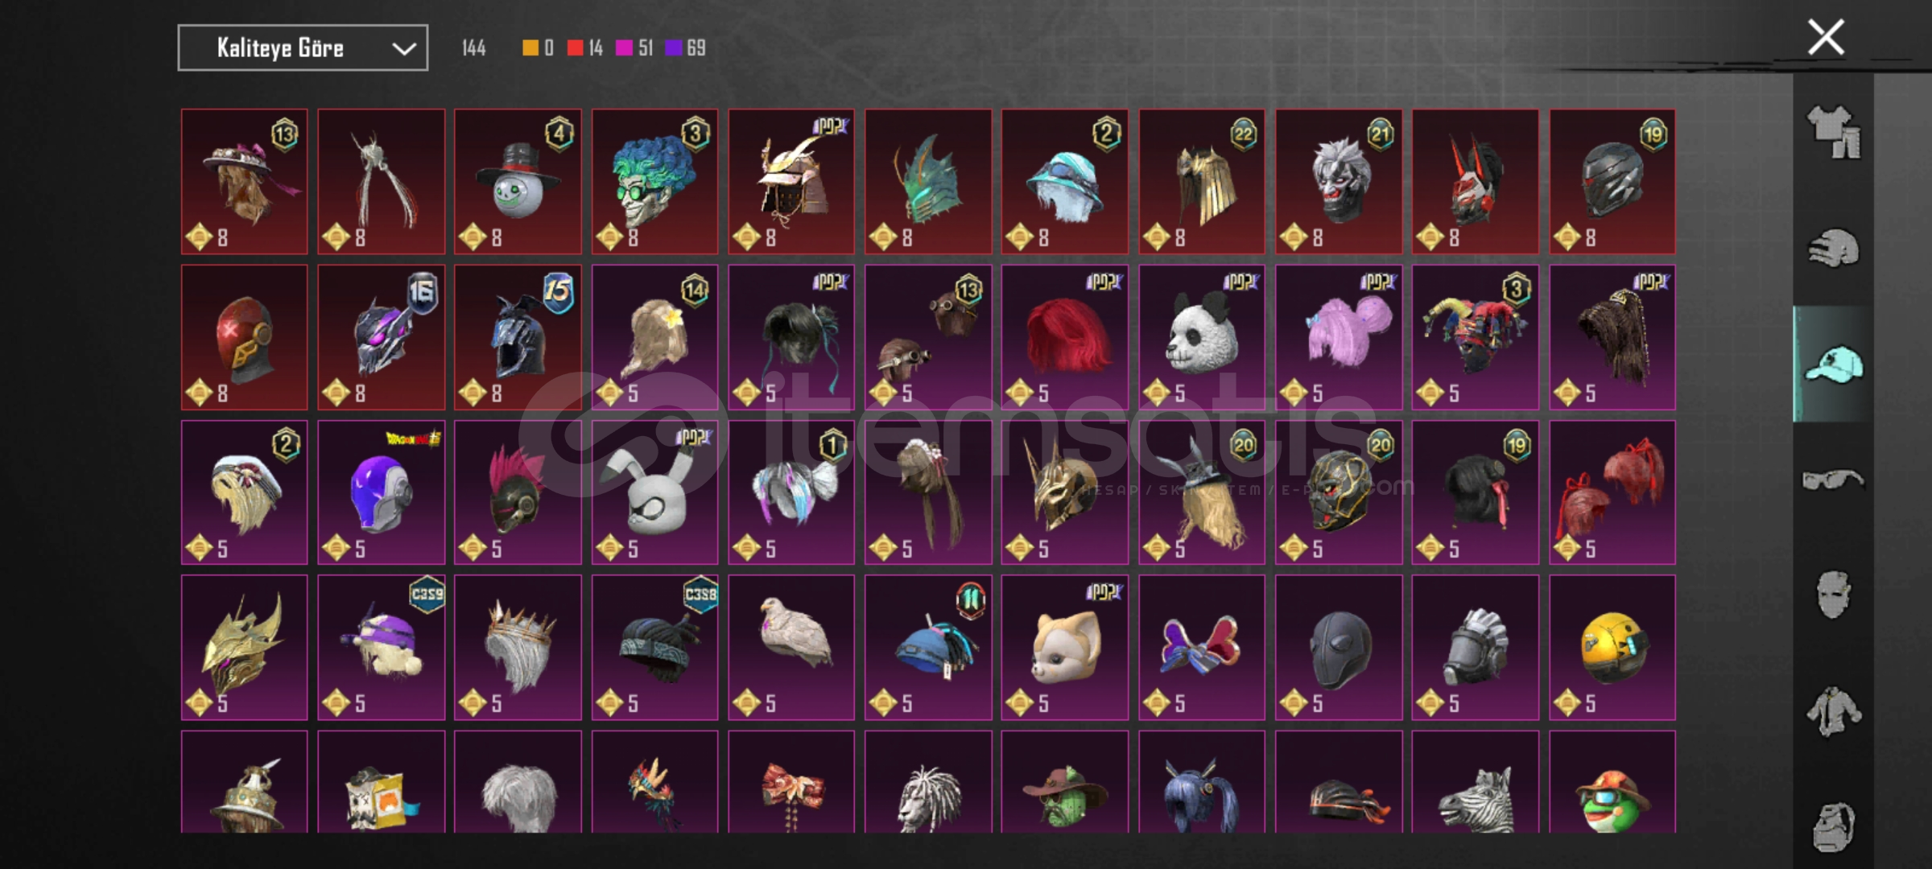The width and height of the screenshot is (1932, 869).
Task: Open the jacket category icon
Action: coord(1834,711)
